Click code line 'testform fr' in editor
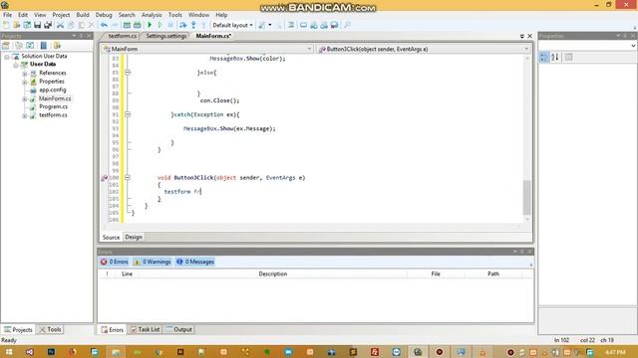Viewport: 638px width, 358px height. (182, 192)
